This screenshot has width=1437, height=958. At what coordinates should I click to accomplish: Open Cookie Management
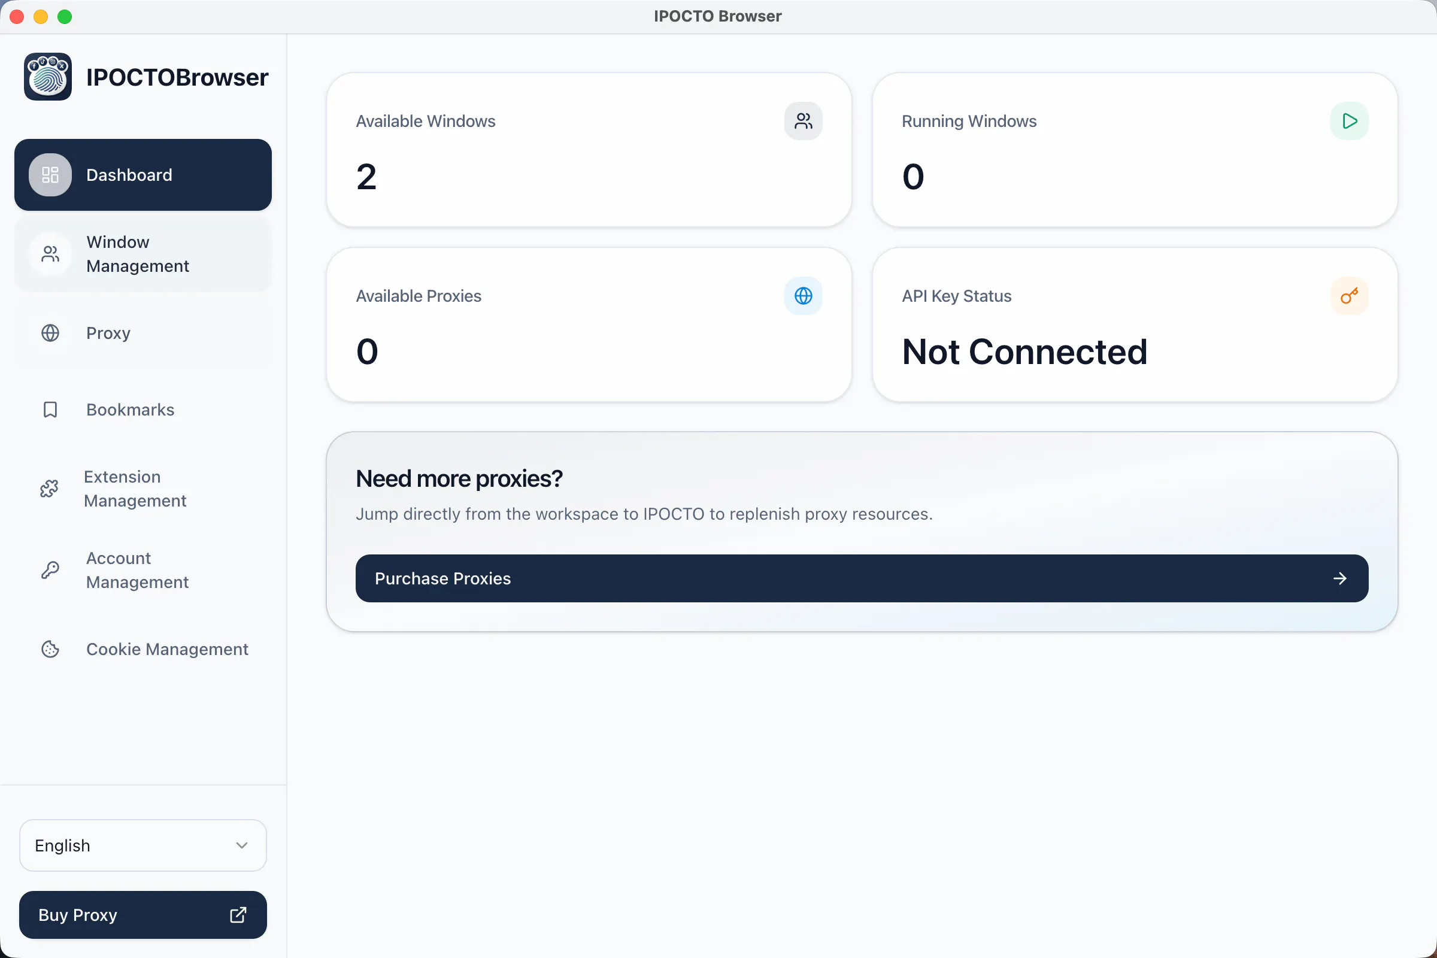coord(143,649)
